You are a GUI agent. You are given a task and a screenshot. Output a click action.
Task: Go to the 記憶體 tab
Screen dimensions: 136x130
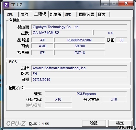coord(56,14)
